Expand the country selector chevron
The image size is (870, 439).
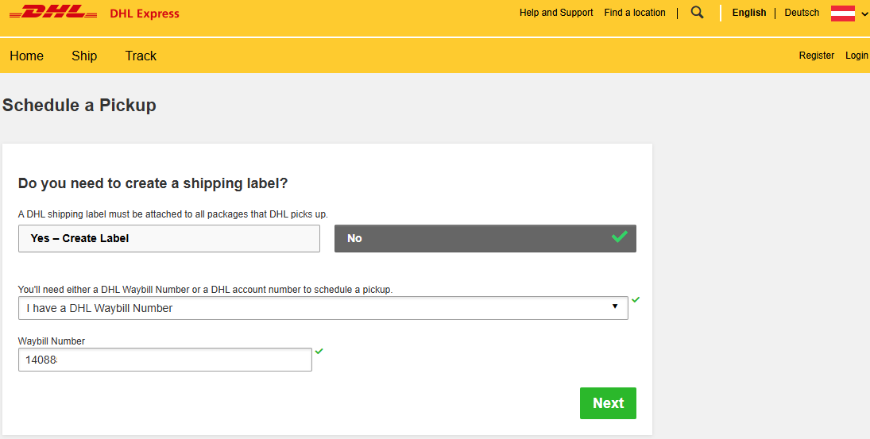[864, 13]
